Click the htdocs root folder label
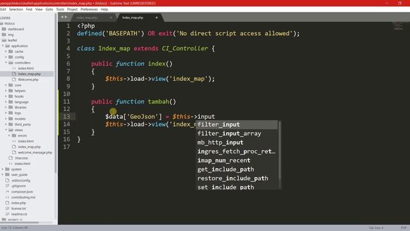Image resolution: width=410 pixels, height=231 pixels. pyautogui.click(x=10, y=24)
